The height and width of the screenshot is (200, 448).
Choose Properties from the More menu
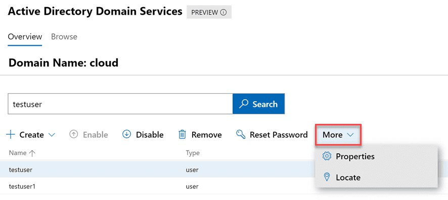tap(355, 157)
